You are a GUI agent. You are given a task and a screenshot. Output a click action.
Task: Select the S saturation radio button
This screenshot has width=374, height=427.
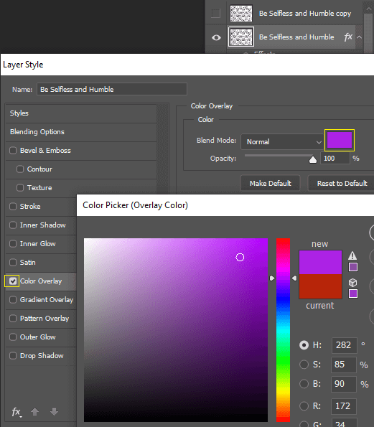(x=304, y=365)
